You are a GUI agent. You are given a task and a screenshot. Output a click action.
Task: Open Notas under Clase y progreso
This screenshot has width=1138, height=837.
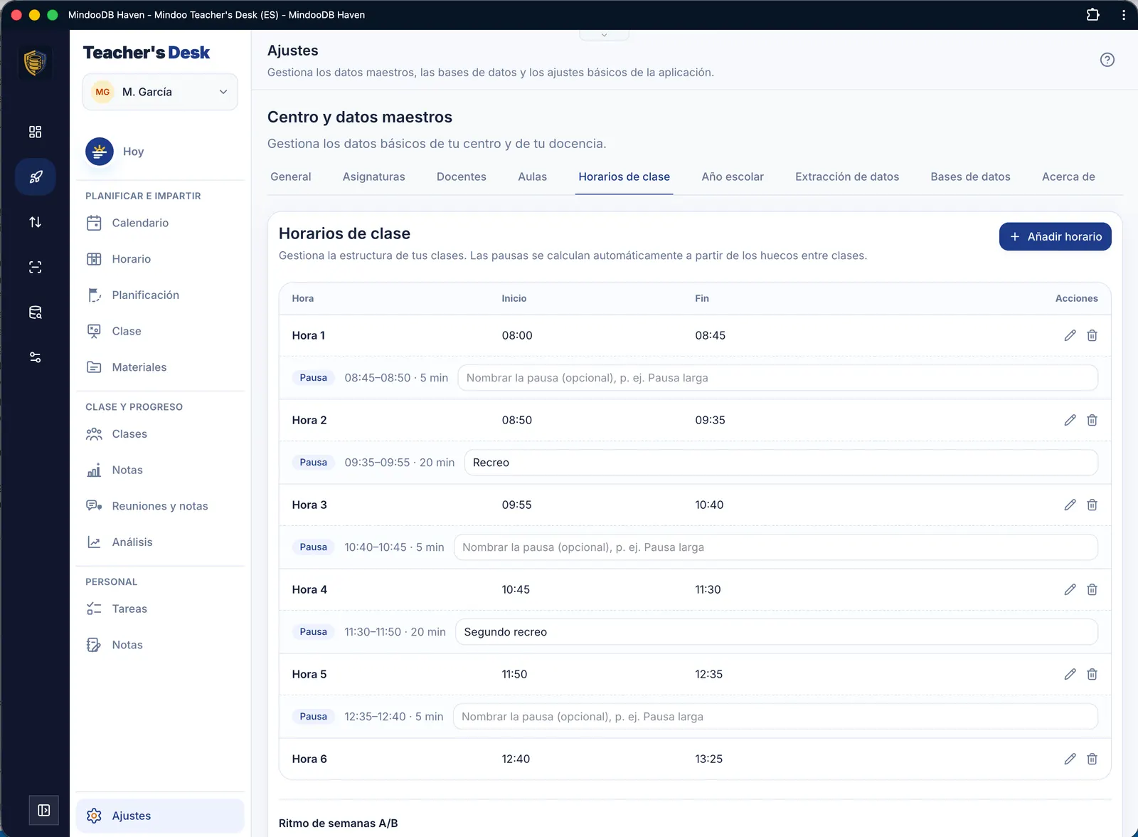coord(160,470)
